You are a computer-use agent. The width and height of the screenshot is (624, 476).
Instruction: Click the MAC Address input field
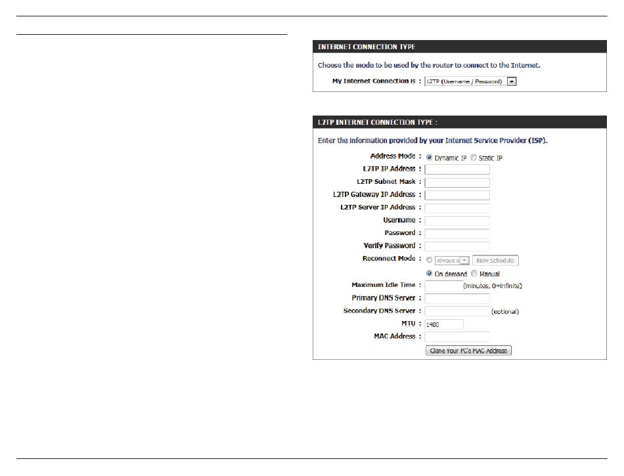coord(457,337)
